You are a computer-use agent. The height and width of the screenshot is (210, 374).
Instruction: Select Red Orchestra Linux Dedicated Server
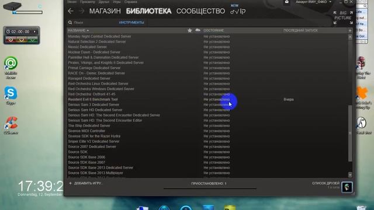click(x=98, y=83)
